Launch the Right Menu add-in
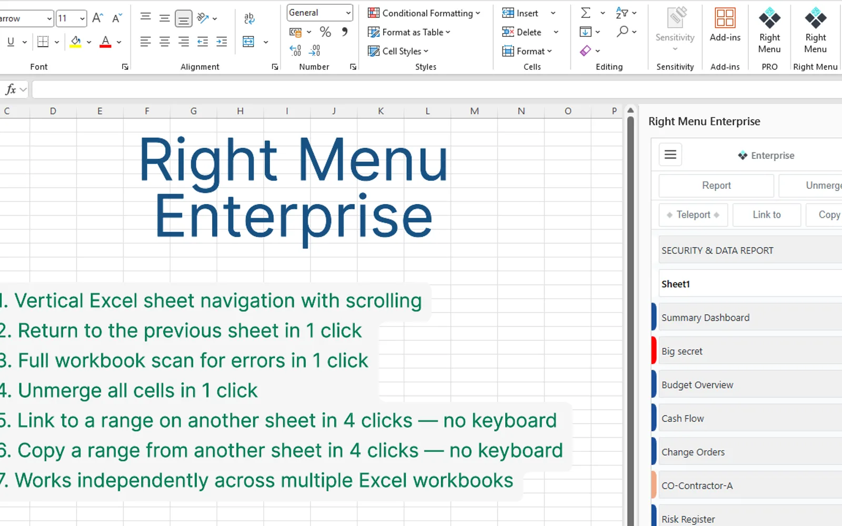 click(815, 31)
